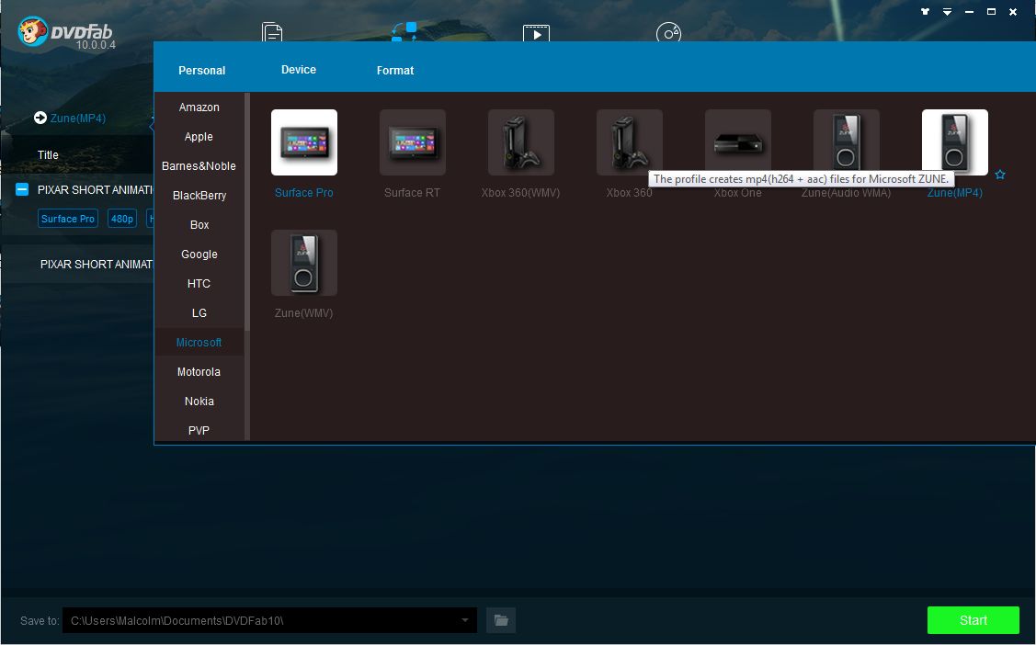Uncheck the PIXAR SHORT ANIMATI title checkbox
The width and height of the screenshot is (1036, 645).
click(22, 189)
